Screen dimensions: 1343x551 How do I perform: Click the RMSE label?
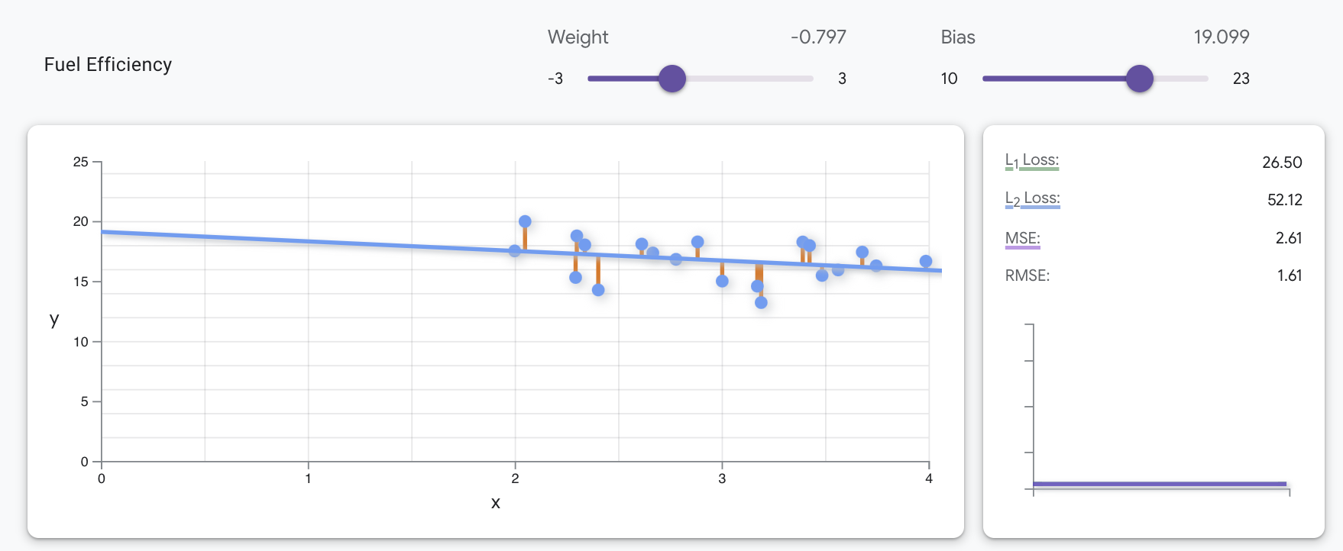tap(1027, 275)
